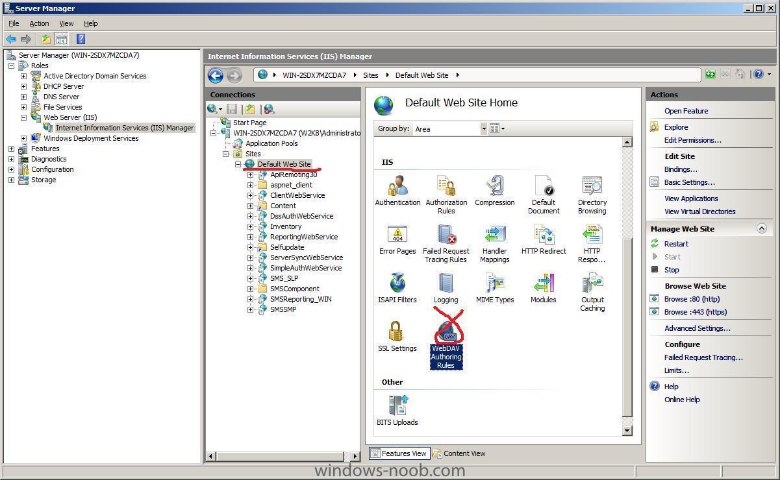Select the SMSReporting_WIN tree item
The height and width of the screenshot is (480, 780).
click(301, 299)
